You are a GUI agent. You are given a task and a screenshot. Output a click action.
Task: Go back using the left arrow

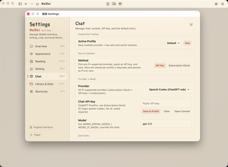(x=26, y=4)
